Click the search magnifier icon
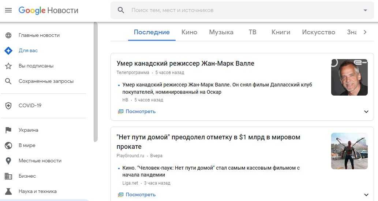Image resolution: width=378 pixels, height=201 pixels. [x=121, y=10]
